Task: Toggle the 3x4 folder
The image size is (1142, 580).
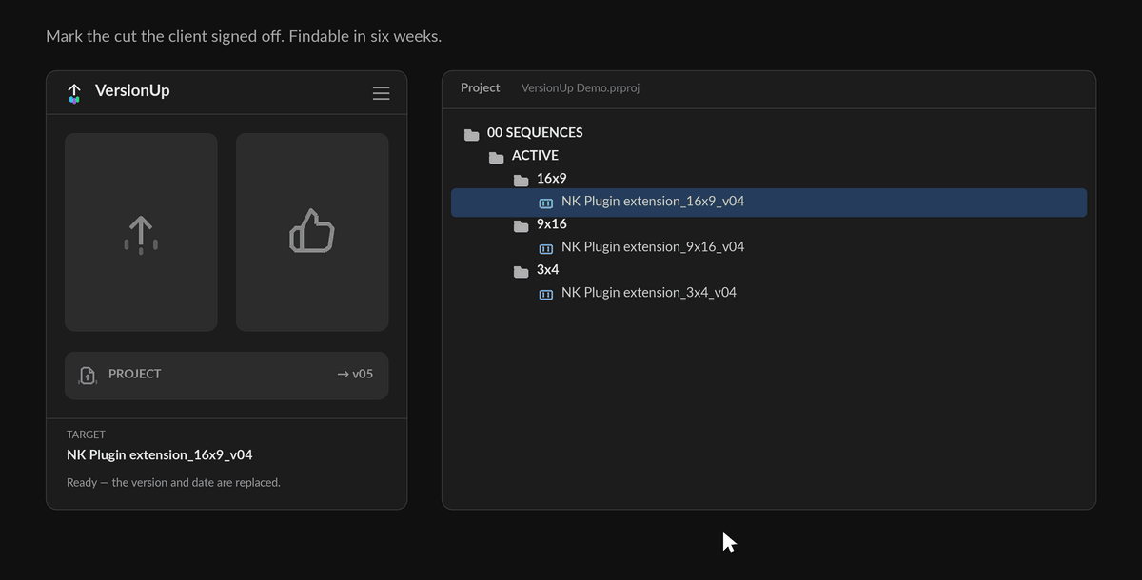Action: [521, 271]
